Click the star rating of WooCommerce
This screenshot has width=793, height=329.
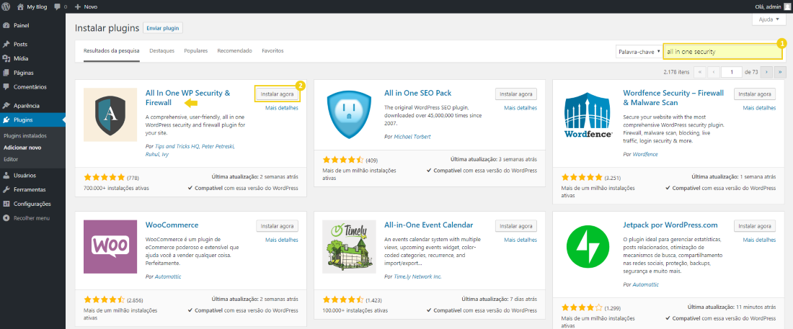[x=105, y=299]
